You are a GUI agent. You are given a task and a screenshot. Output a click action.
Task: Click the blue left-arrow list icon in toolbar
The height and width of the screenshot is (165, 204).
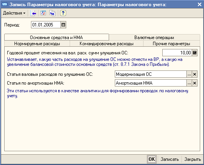[x=33, y=13]
